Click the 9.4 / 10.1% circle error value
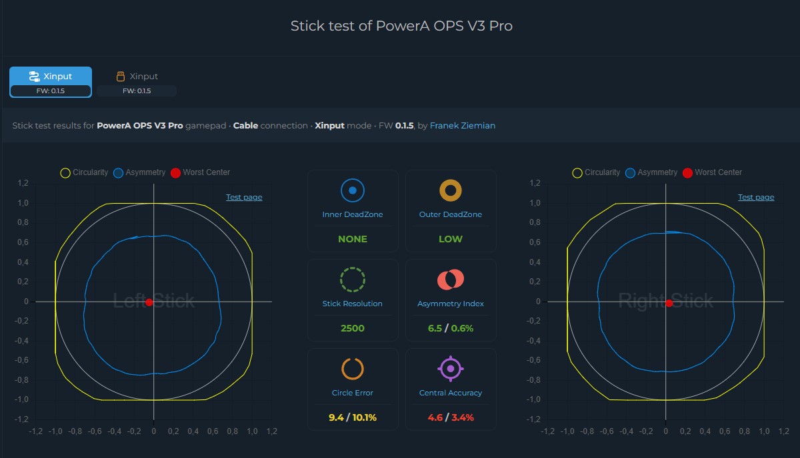Screen dimensions: 800x458 point(353,417)
